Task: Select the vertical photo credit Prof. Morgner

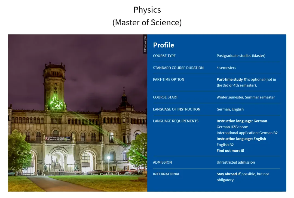Action: click(145, 44)
